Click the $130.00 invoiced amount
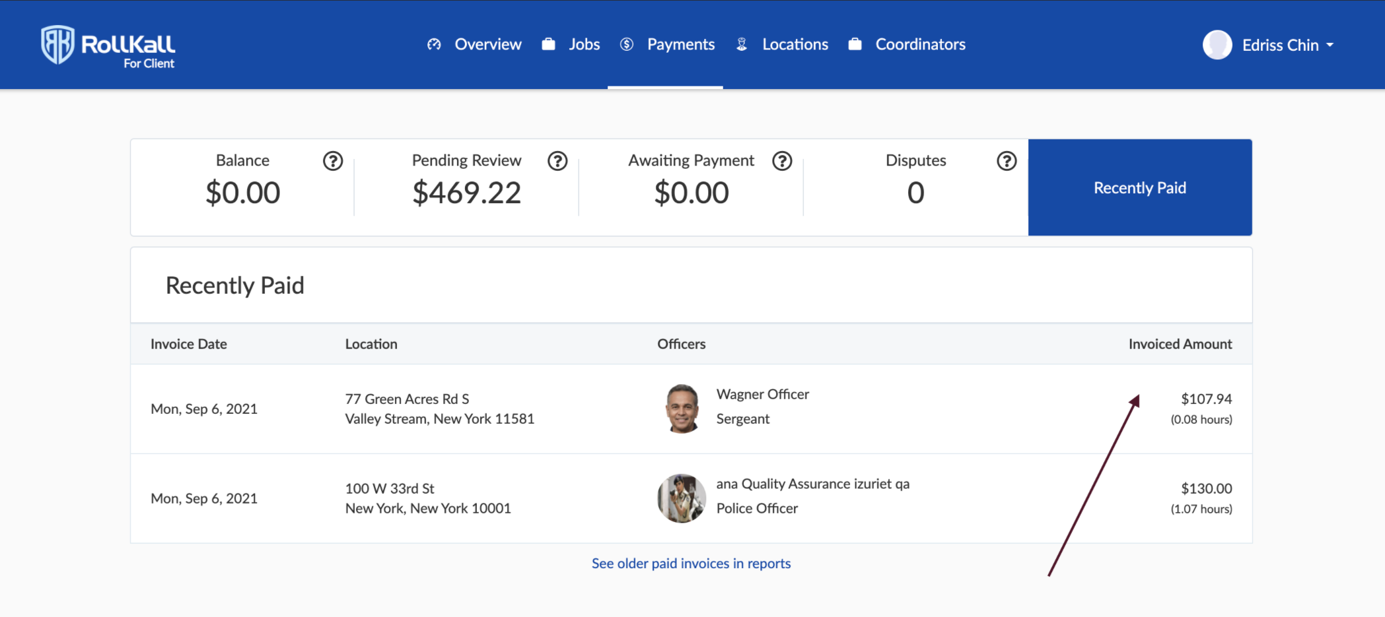The height and width of the screenshot is (617, 1385). pos(1207,488)
